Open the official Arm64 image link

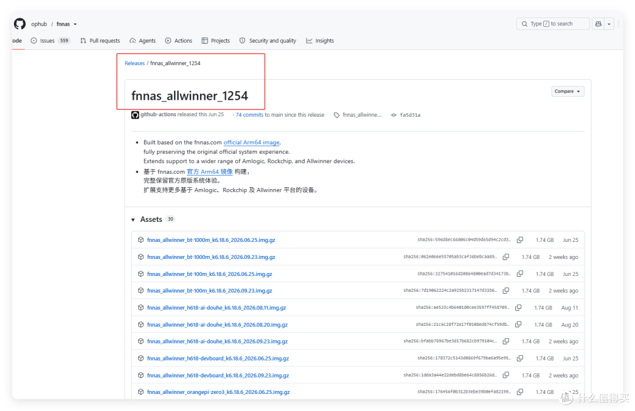[252, 143]
